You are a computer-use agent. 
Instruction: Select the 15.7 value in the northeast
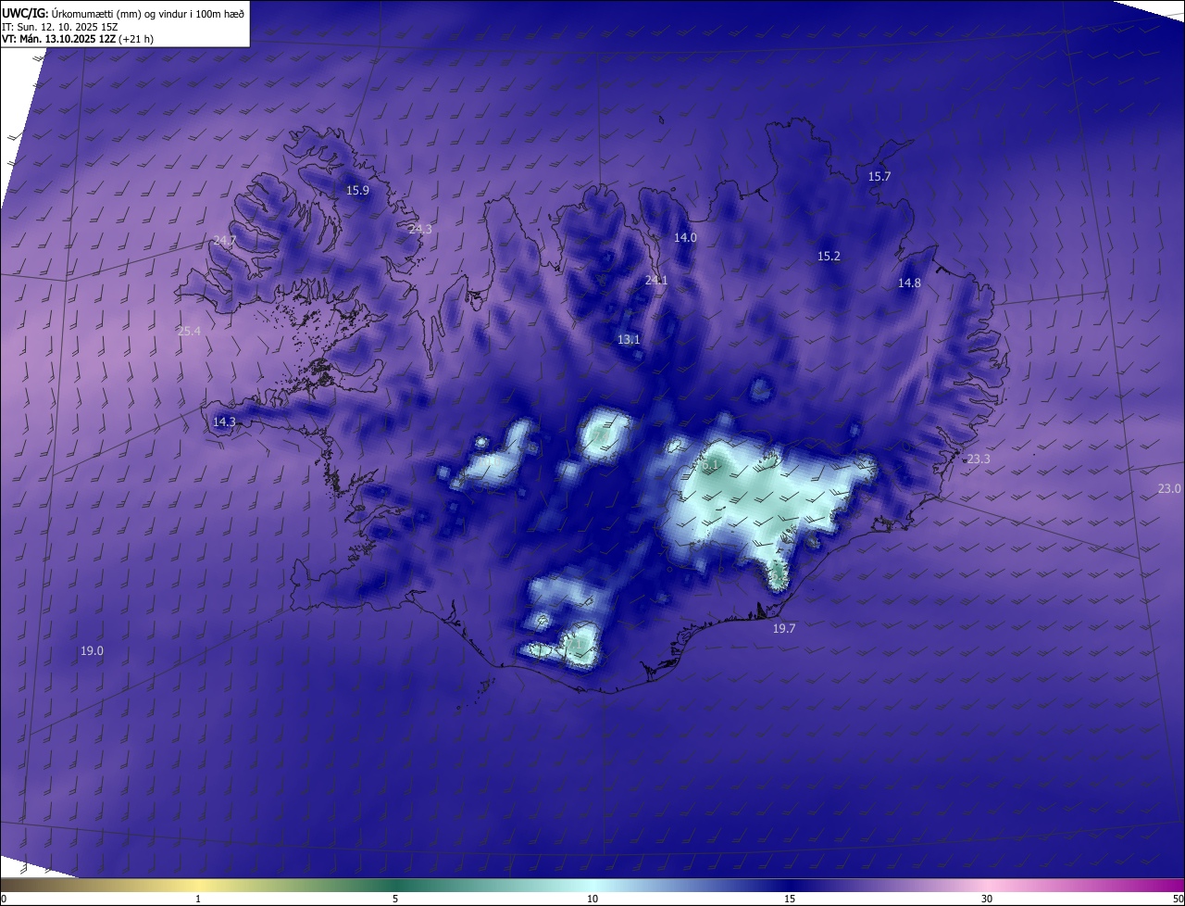(879, 177)
